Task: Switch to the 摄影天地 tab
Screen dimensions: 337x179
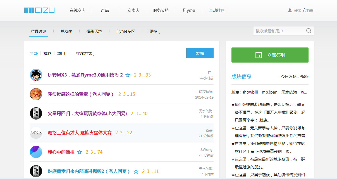Action: (94, 31)
